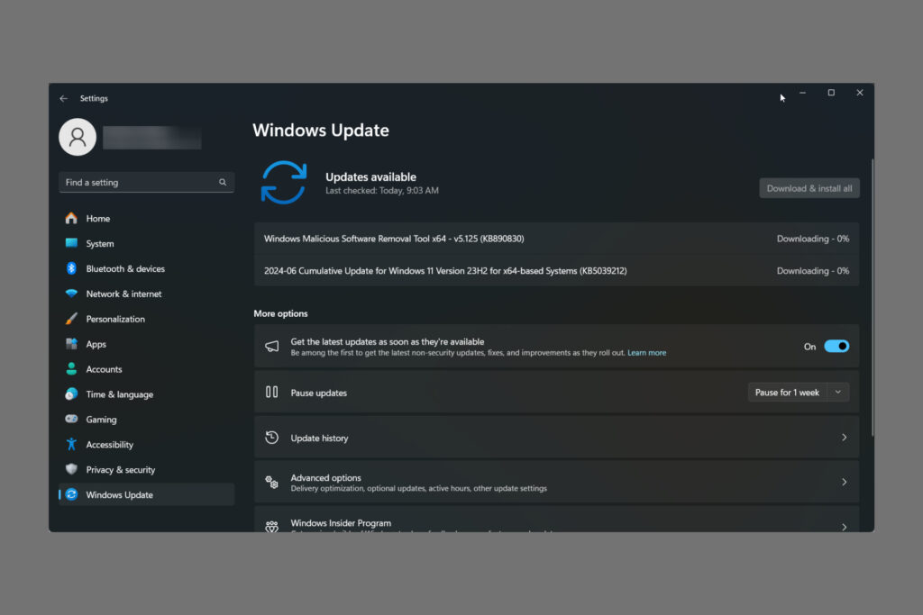Expand Windows Insider Program chevron
The width and height of the screenshot is (923, 615).
[844, 527]
